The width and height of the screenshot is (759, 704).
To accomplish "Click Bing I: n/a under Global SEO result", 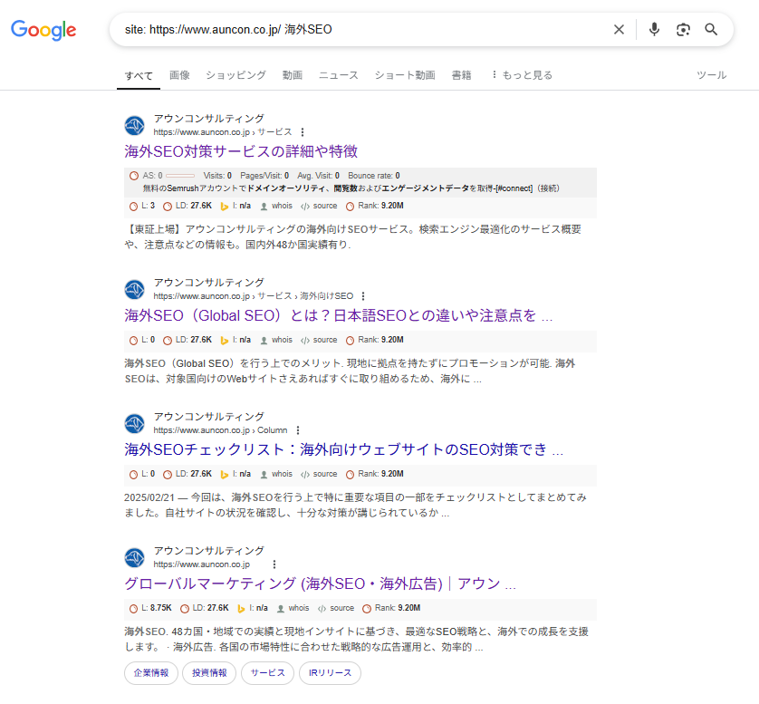I will coord(235,340).
